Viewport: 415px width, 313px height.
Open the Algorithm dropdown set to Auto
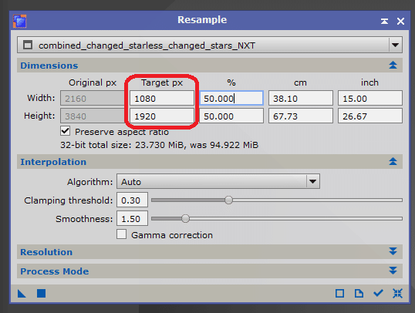218,181
